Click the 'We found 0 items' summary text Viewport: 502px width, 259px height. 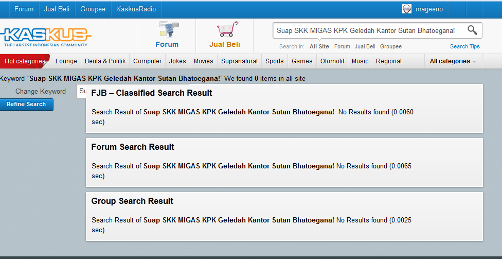click(264, 78)
